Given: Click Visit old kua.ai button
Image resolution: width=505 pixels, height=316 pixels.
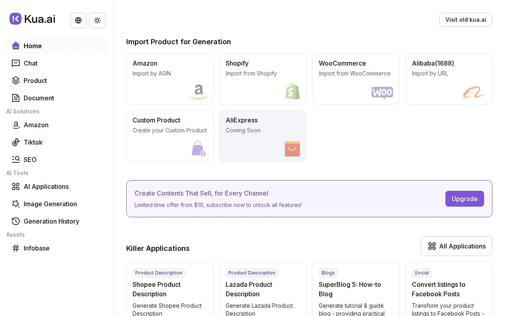Looking at the screenshot, I should coord(466,20).
